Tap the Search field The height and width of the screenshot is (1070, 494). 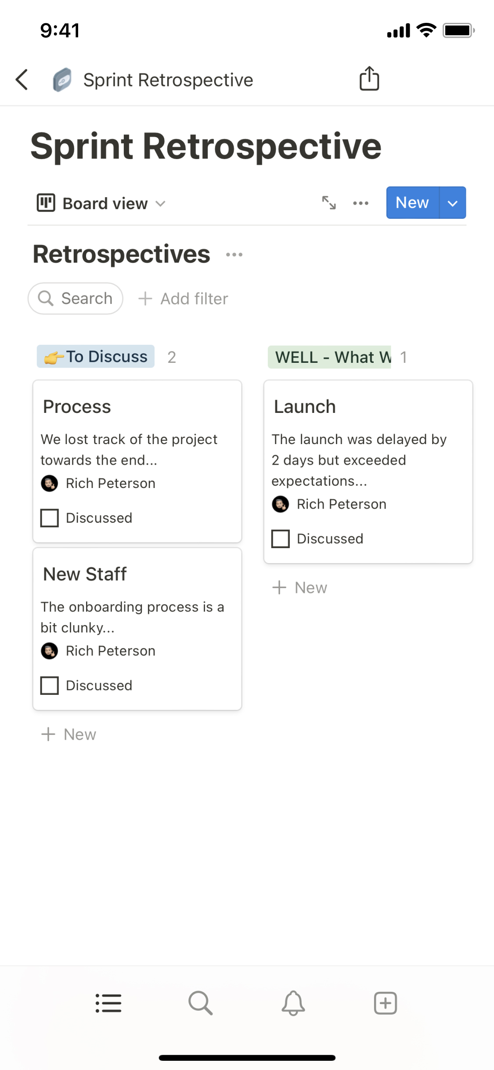coord(76,299)
